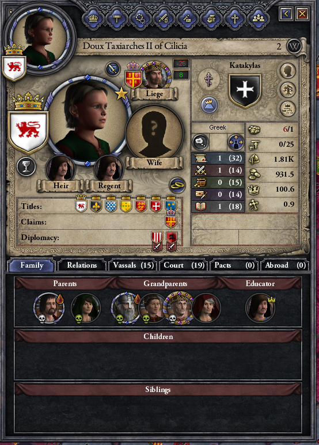Select the Educator portrait with crown

point(260,309)
